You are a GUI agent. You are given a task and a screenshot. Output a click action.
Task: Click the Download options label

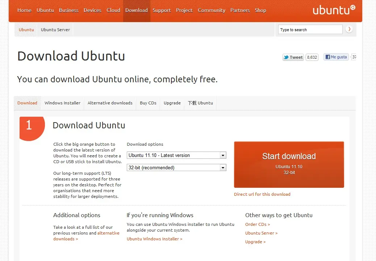click(x=145, y=144)
